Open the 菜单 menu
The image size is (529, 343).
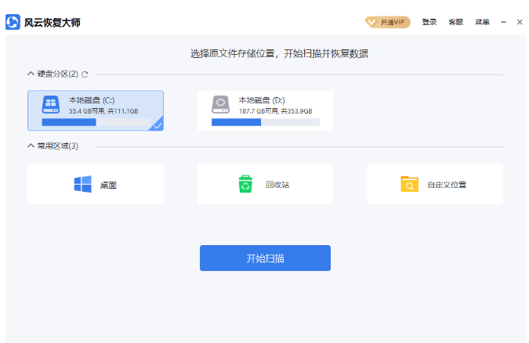pyautogui.click(x=482, y=22)
